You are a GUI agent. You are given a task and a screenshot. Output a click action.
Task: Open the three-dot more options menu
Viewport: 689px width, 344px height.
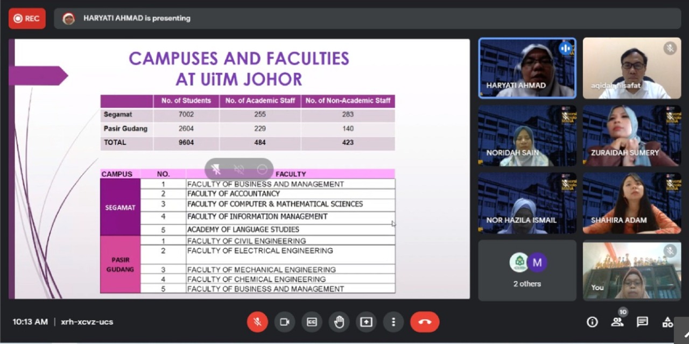point(393,322)
